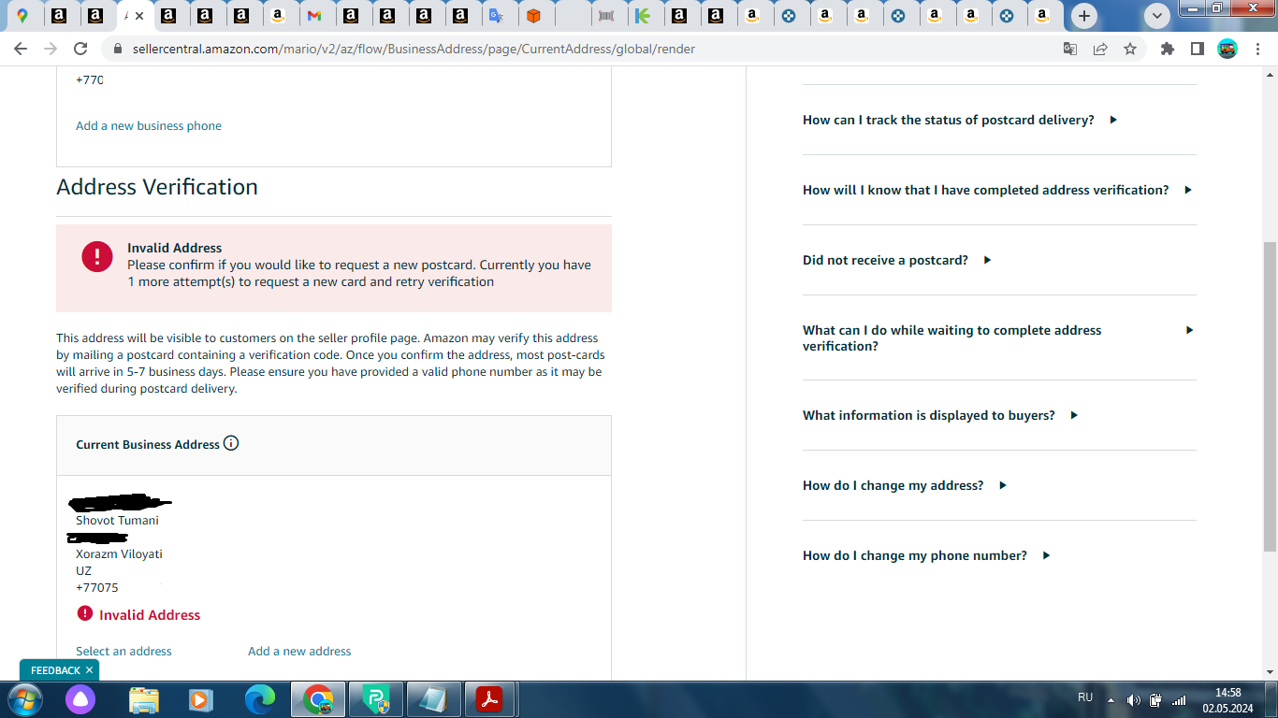Close the active Seller Central tab
This screenshot has width=1278, height=718.
pyautogui.click(x=139, y=16)
